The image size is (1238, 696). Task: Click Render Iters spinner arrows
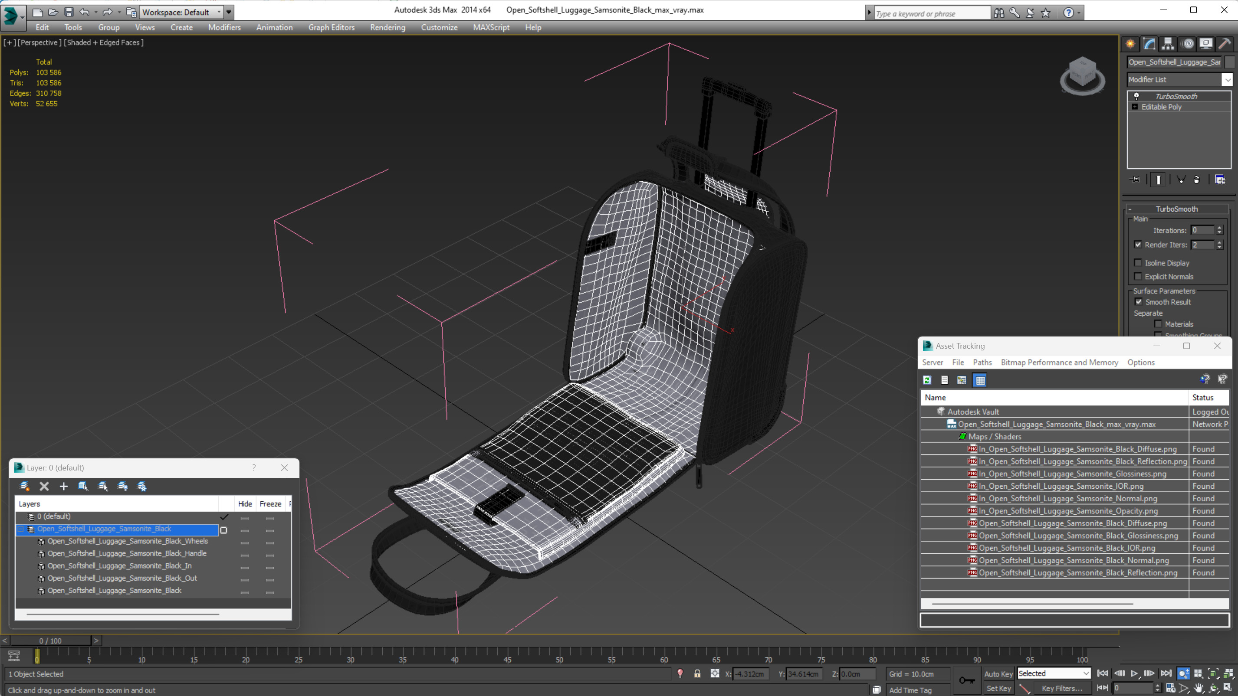1219,245
